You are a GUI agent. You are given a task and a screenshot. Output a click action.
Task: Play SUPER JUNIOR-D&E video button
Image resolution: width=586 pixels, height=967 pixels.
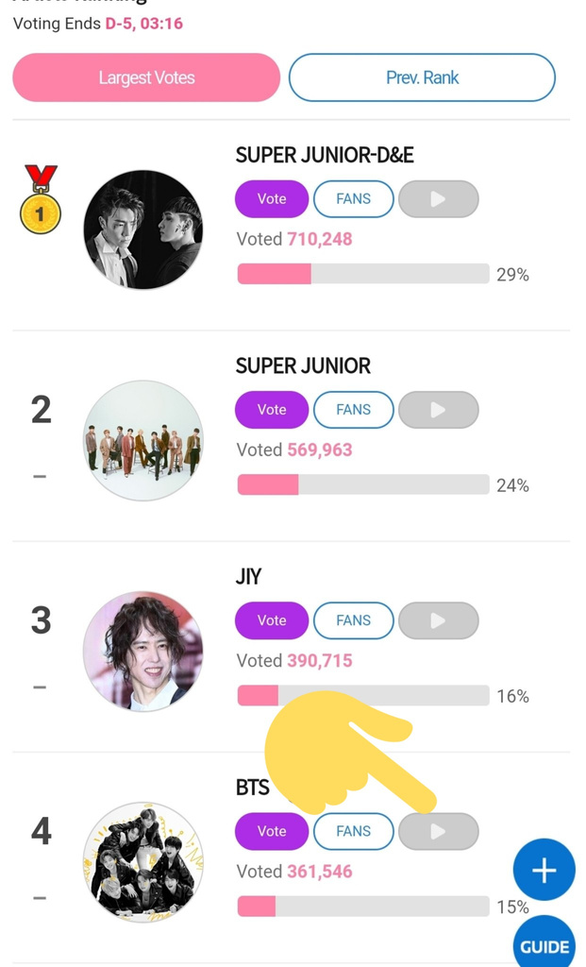click(x=438, y=199)
